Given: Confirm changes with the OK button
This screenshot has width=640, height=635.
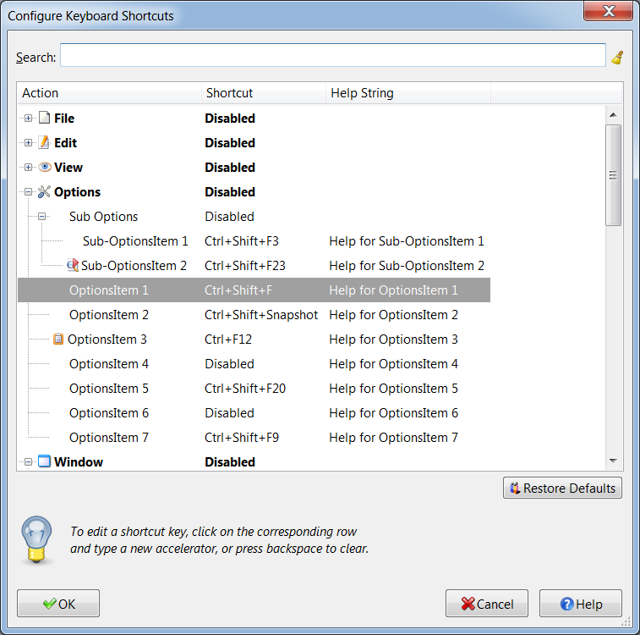Looking at the screenshot, I should pos(58,604).
